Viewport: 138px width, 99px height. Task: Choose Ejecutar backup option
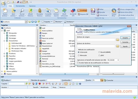[101, 12]
